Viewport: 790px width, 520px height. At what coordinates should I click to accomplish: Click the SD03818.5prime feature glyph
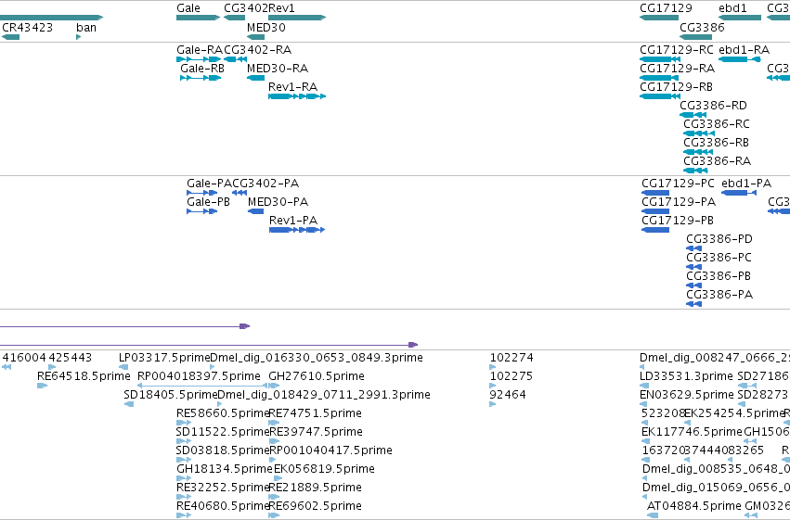[184, 461]
